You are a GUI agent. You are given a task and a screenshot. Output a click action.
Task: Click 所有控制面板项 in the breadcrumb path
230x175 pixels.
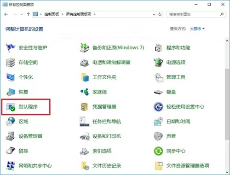coord(79,14)
